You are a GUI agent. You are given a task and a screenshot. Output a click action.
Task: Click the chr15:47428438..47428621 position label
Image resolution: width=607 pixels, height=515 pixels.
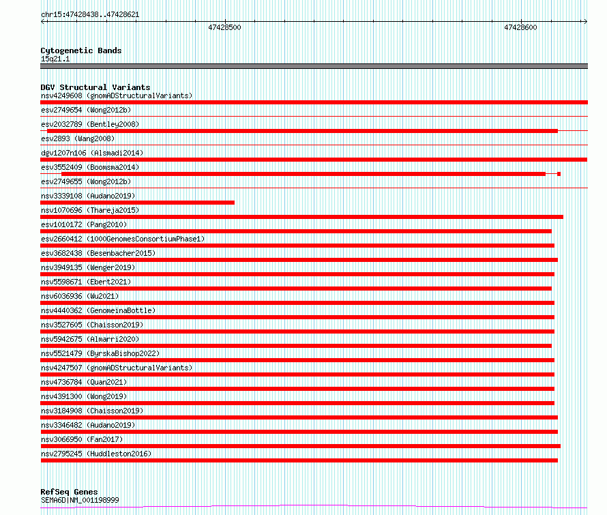[90, 15]
